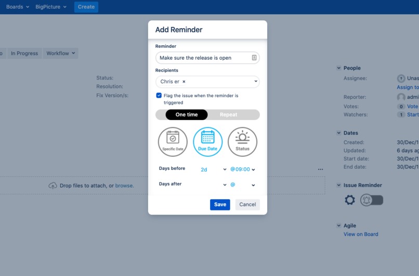Toggle the Issue Reminder bell switch
Viewport: 419px width, 276px height.
tap(372, 200)
